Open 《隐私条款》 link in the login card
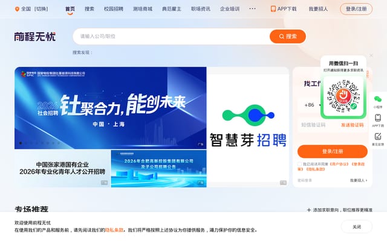Screen dimensions: 387x241 click(316, 169)
